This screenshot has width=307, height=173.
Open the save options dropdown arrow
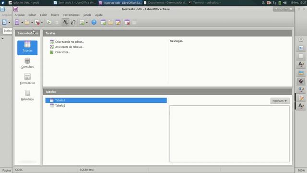pyautogui.click(x=22, y=23)
